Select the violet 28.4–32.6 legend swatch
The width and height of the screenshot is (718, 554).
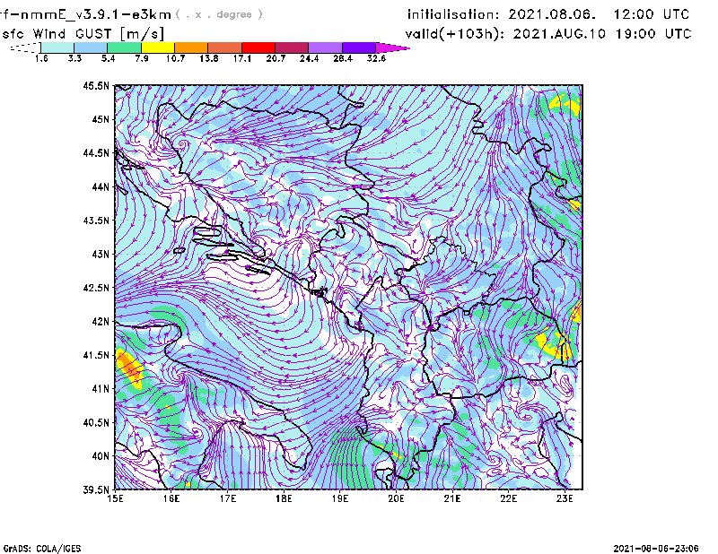[359, 48]
